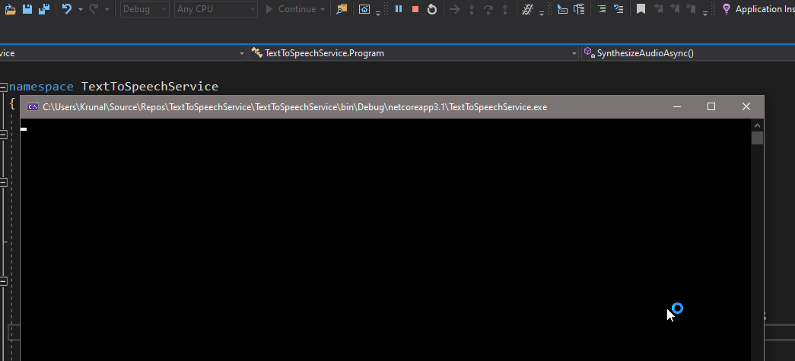
Task: Collapse the namespace TextToSpeechService code block
Action: tap(4, 87)
